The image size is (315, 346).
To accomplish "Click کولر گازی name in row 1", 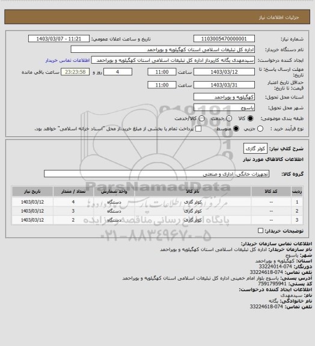I will 192,202.
